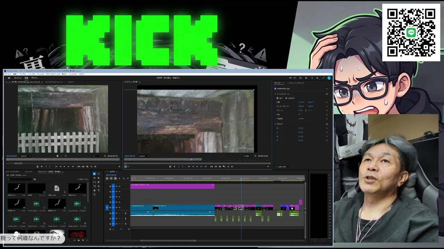This screenshot has width=444, height=249.
Task: Click the Program monitor scrub playhead
Action: click(x=191, y=159)
